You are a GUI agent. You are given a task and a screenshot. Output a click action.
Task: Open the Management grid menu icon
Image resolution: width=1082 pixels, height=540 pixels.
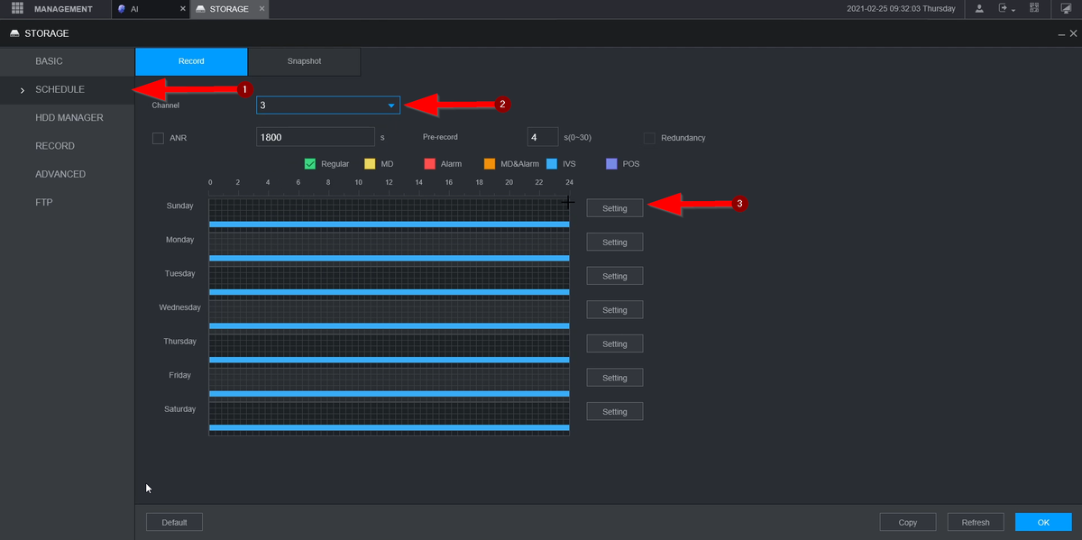[x=17, y=9]
